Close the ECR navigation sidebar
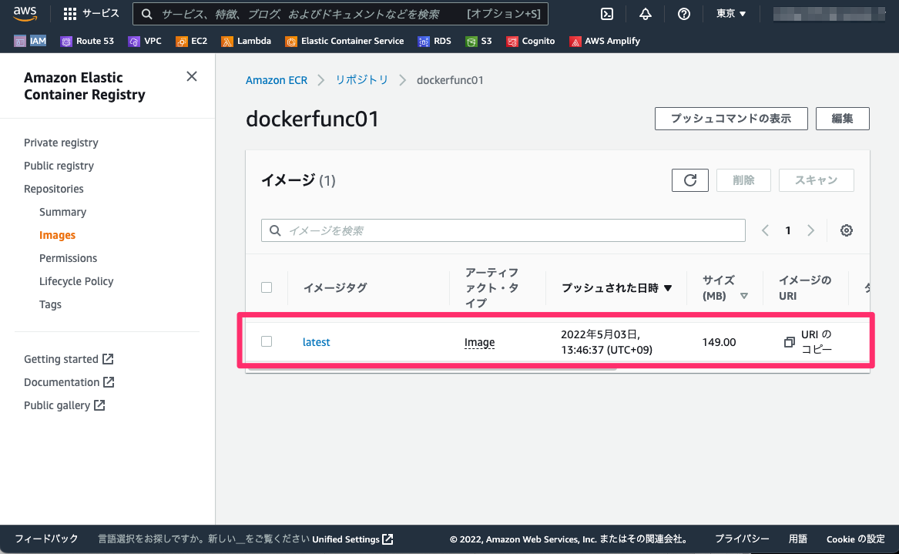This screenshot has height=554, width=899. pos(192,76)
